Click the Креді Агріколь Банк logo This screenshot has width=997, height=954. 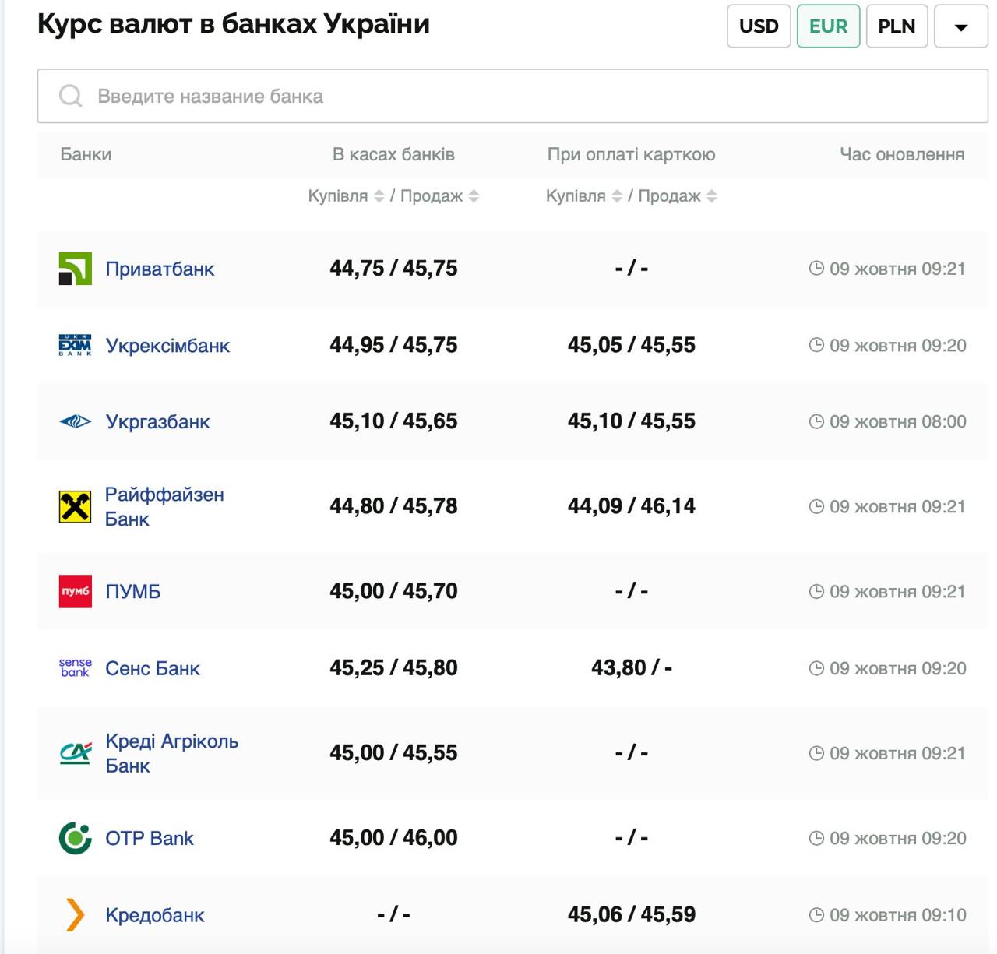tap(76, 753)
